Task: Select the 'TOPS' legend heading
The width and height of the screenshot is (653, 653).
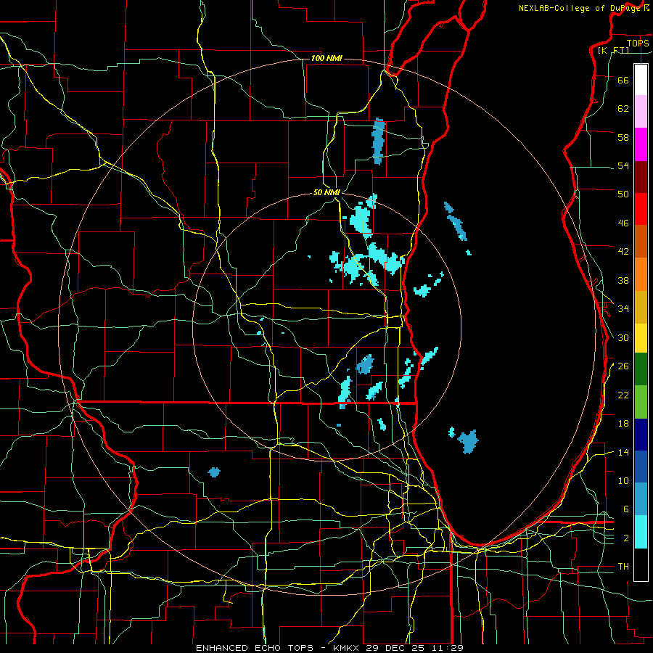Action: (x=638, y=43)
